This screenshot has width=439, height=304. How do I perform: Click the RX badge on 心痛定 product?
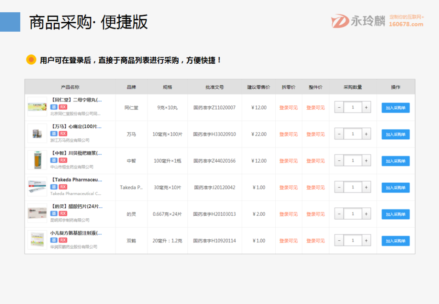tap(63, 134)
